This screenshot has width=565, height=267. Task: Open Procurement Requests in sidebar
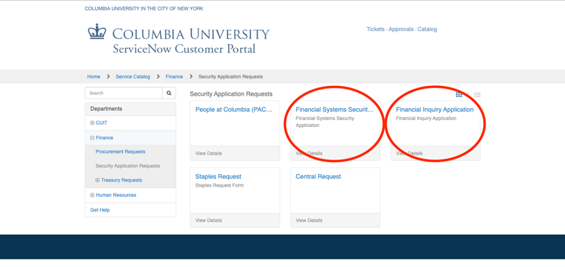[x=120, y=152]
